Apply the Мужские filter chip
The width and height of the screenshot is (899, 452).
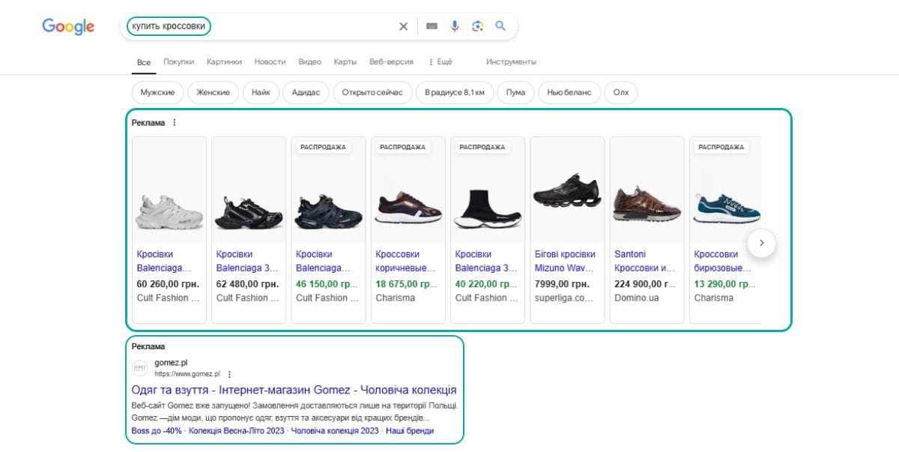(157, 92)
